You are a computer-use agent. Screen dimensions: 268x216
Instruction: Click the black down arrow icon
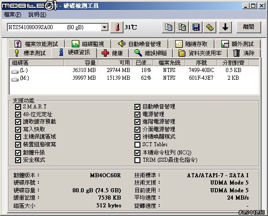pos(225,27)
